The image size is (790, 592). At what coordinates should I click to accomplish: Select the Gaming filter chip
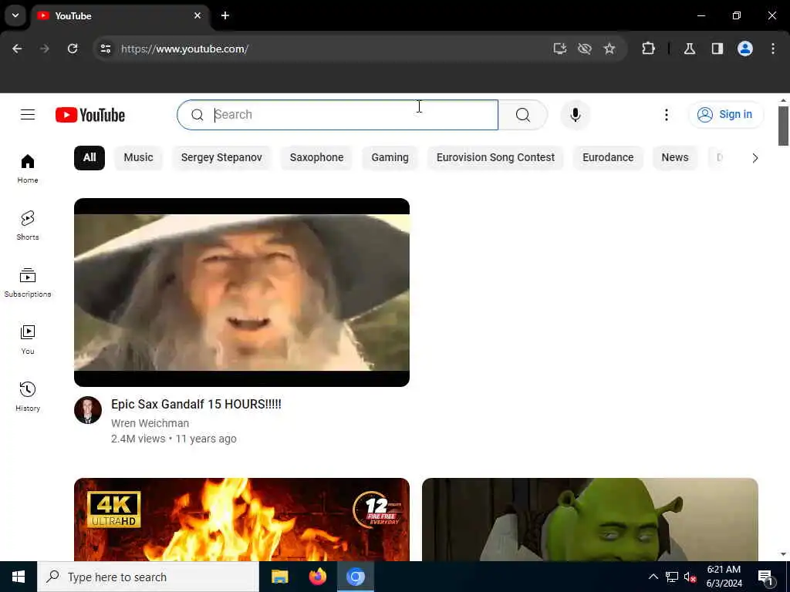pos(390,157)
